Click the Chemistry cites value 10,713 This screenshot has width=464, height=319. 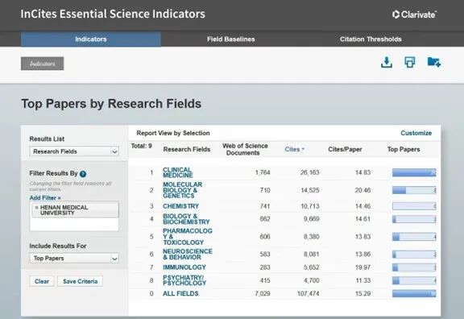tap(310, 206)
